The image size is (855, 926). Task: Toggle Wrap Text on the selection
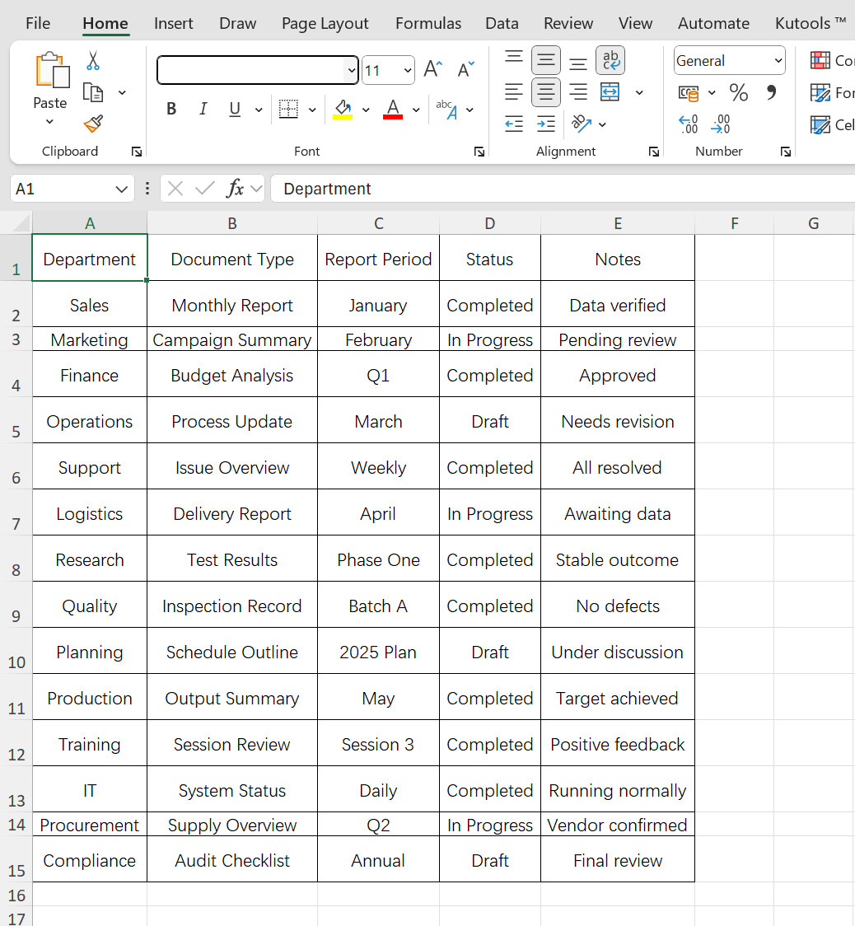[610, 60]
